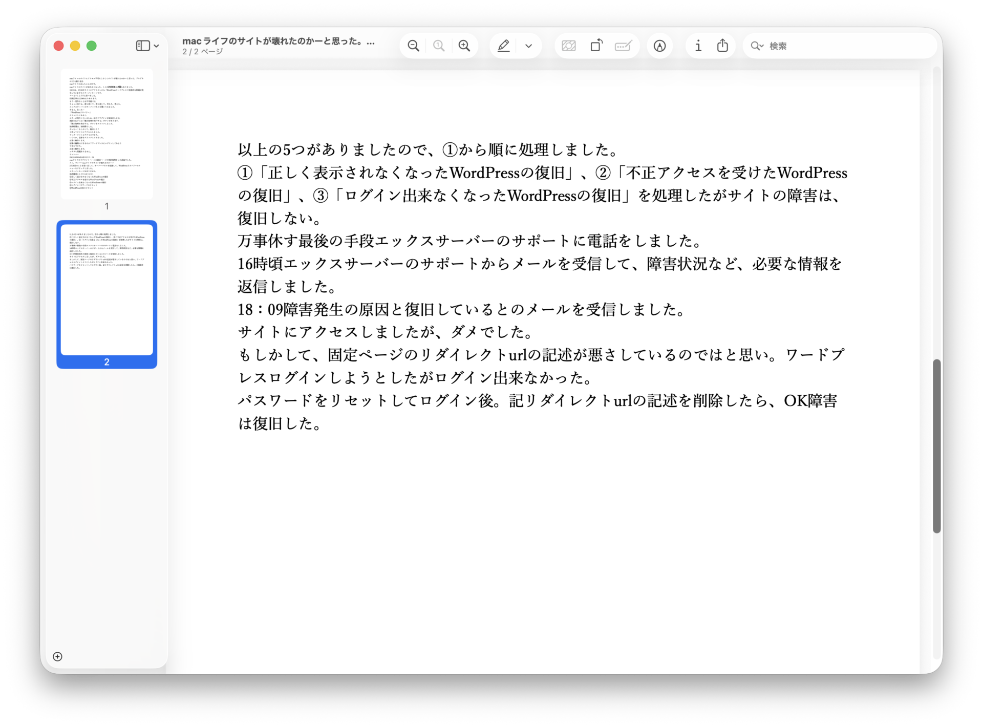
Task: Focus the 検索 search field
Action: pyautogui.click(x=840, y=46)
